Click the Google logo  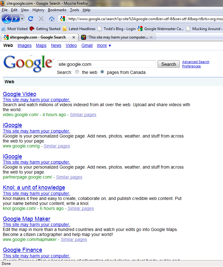click(x=28, y=63)
